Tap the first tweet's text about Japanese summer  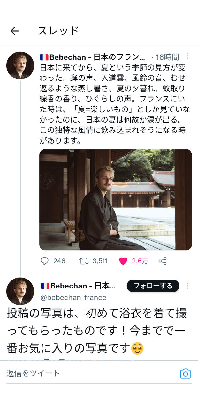(115, 104)
